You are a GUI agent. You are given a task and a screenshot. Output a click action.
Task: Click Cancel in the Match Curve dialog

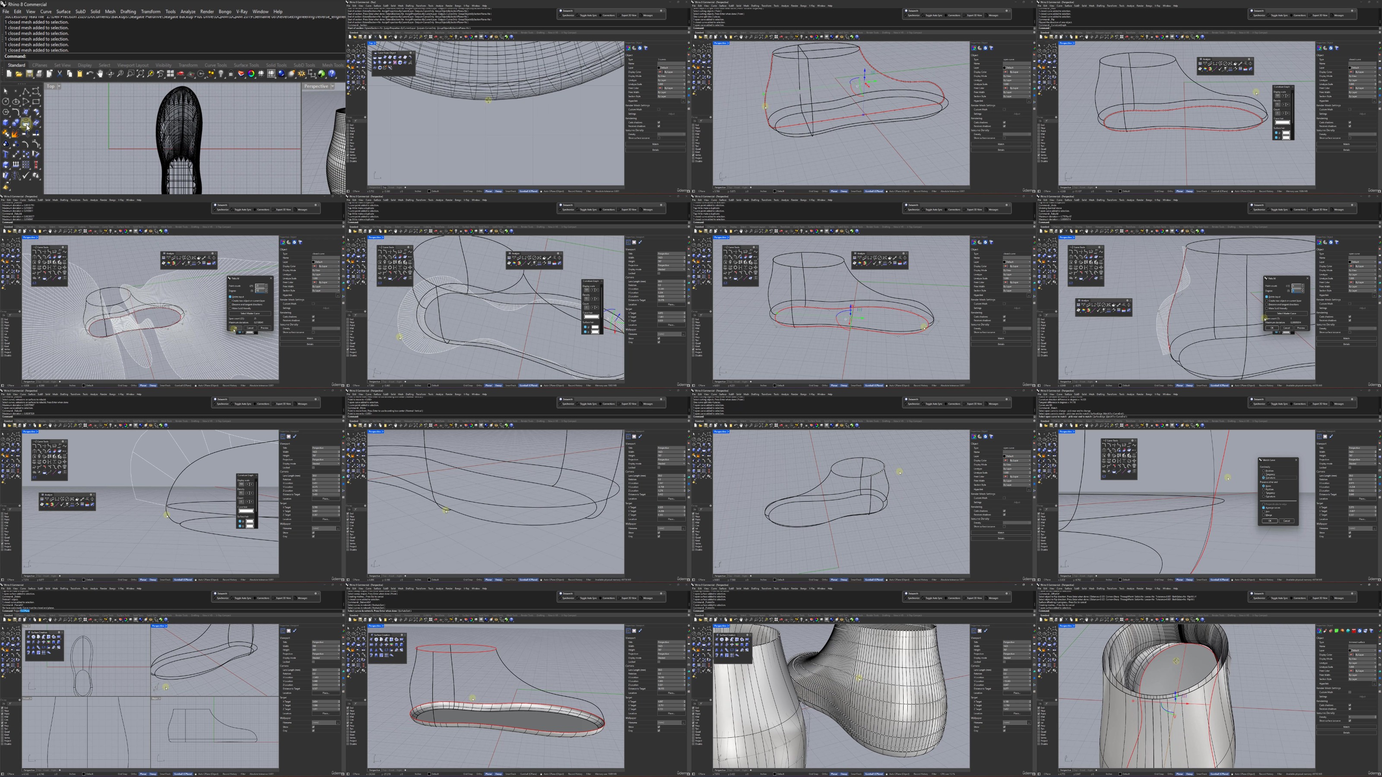tap(1287, 521)
